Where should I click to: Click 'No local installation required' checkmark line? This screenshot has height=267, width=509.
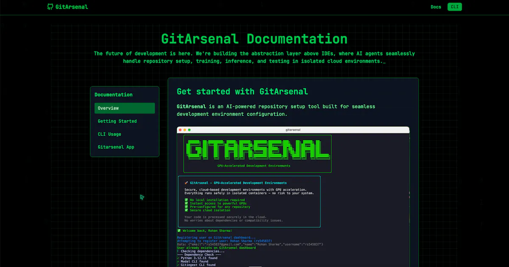pyautogui.click(x=215, y=200)
